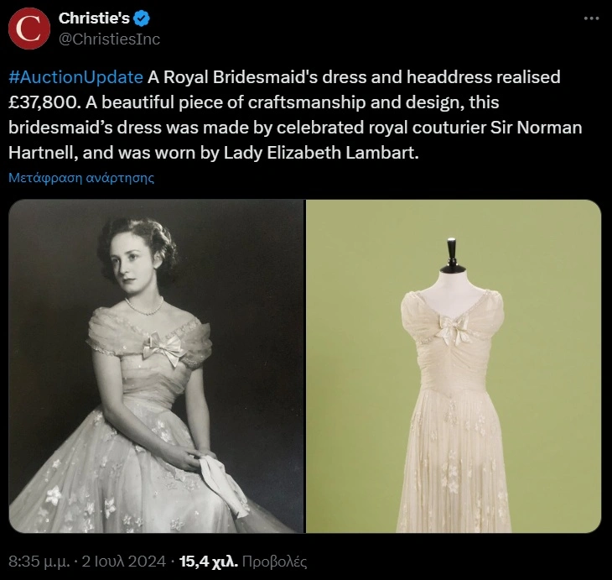Viewport: 612px width, 580px height.
Task: Open the #AuctionUpdate hashtag
Action: tap(75, 77)
